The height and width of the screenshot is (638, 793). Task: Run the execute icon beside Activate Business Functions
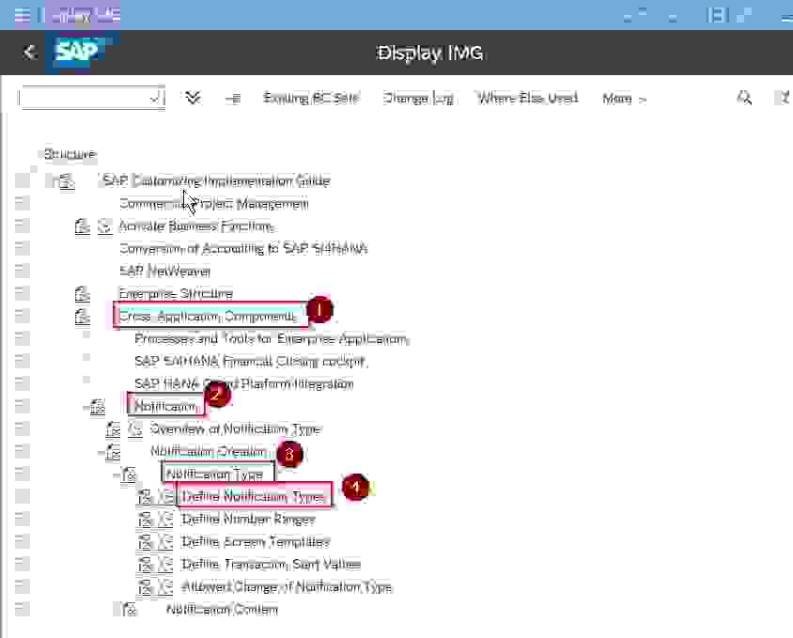(x=104, y=226)
